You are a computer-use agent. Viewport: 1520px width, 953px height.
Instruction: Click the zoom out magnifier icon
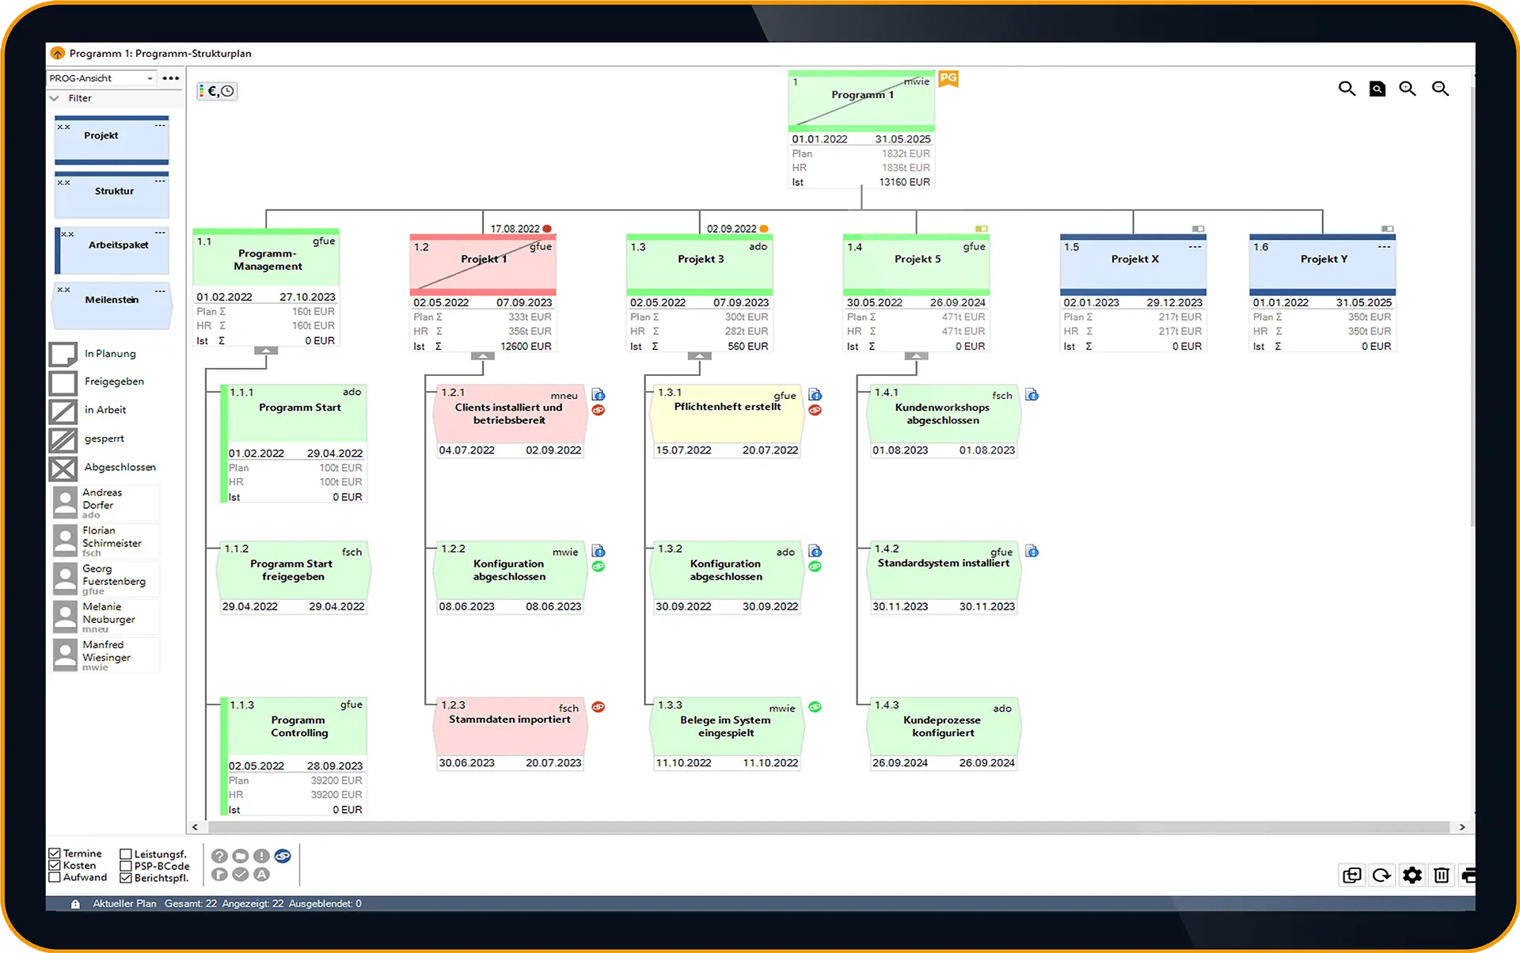pyautogui.click(x=1440, y=89)
